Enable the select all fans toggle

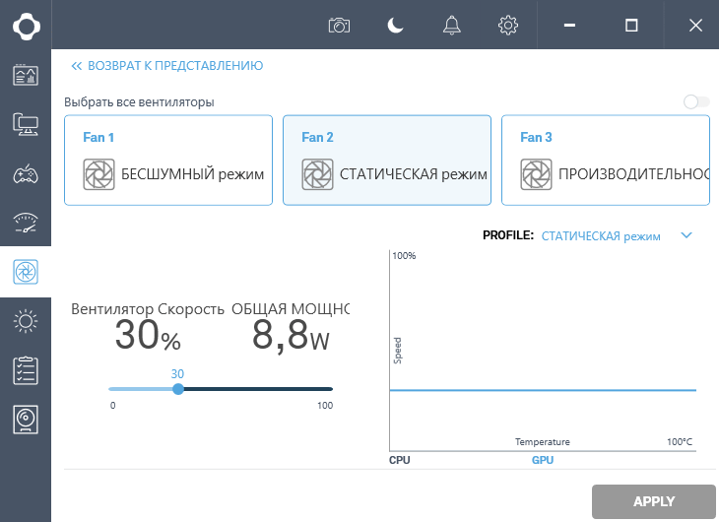click(695, 101)
